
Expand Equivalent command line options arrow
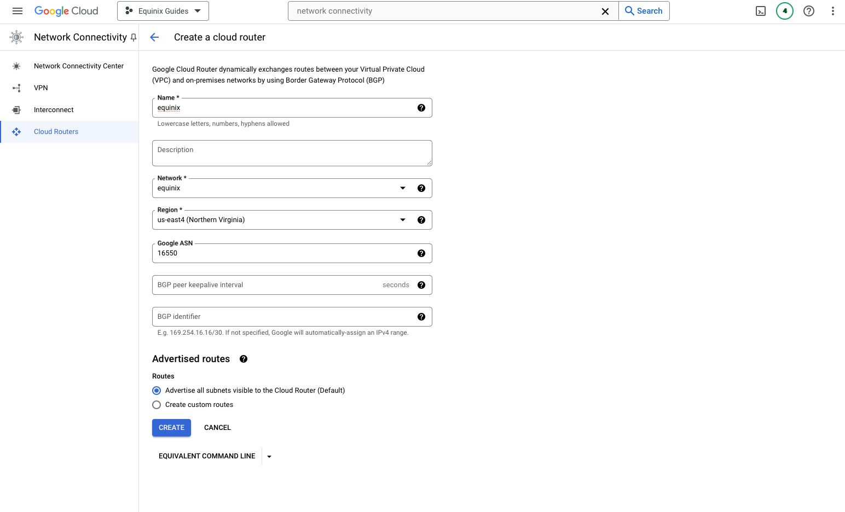269,456
